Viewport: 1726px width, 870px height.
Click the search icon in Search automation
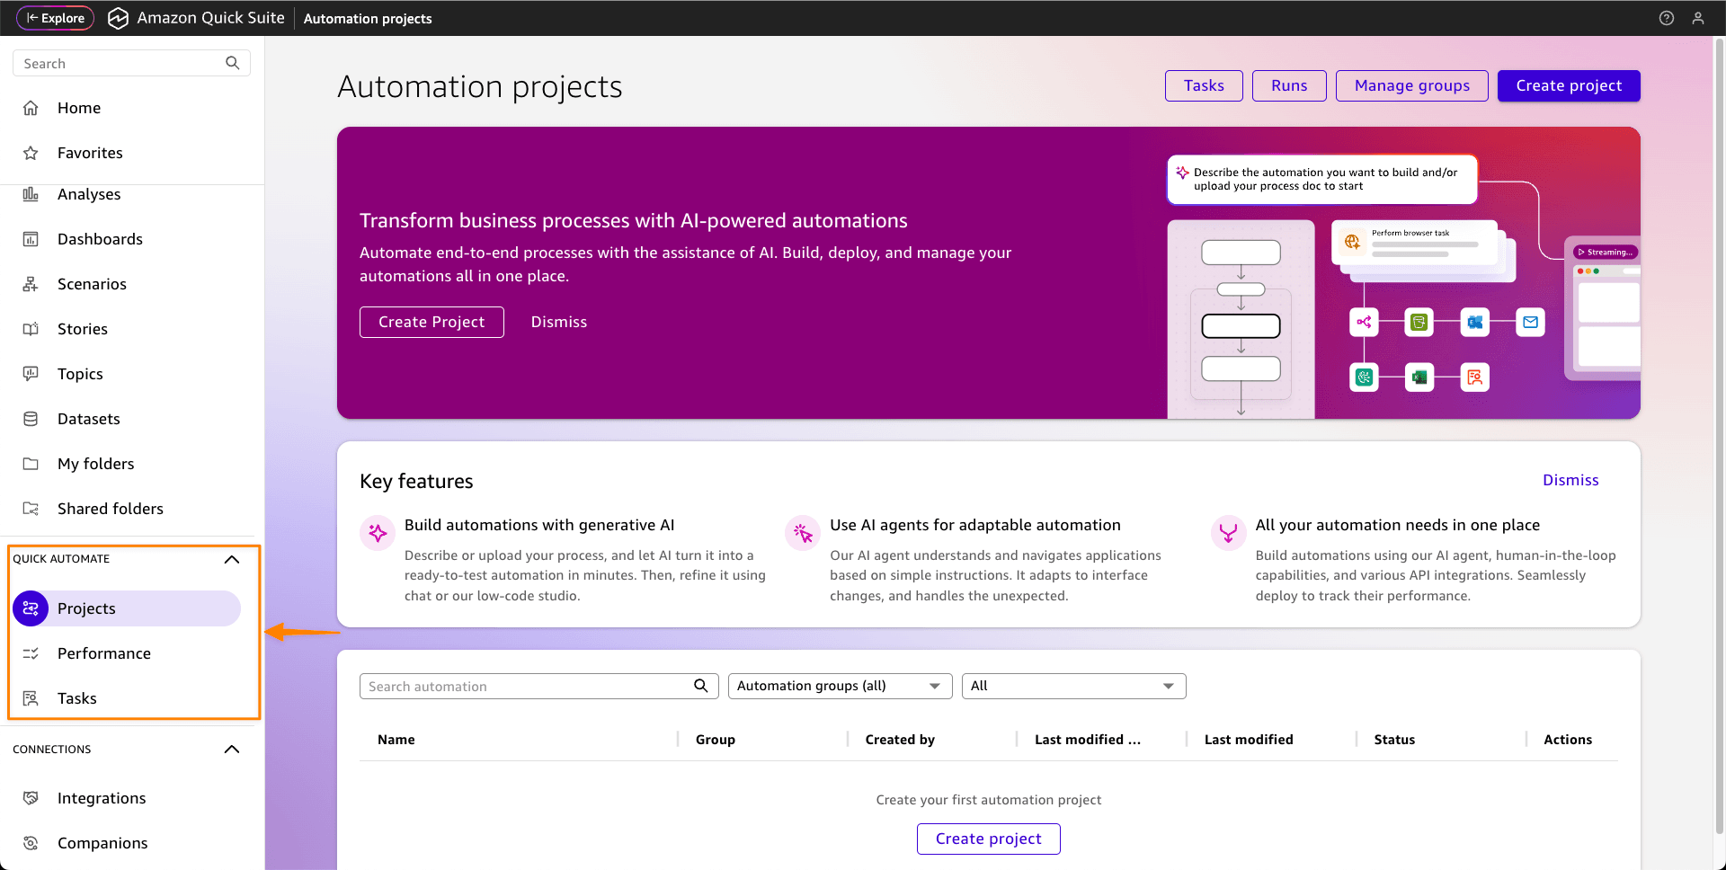click(700, 686)
